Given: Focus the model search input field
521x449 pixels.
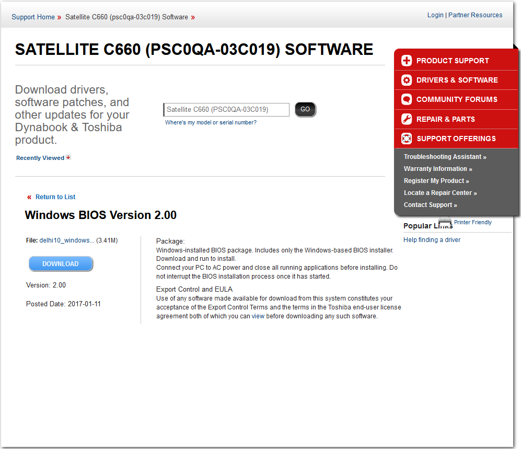Looking at the screenshot, I should (226, 110).
